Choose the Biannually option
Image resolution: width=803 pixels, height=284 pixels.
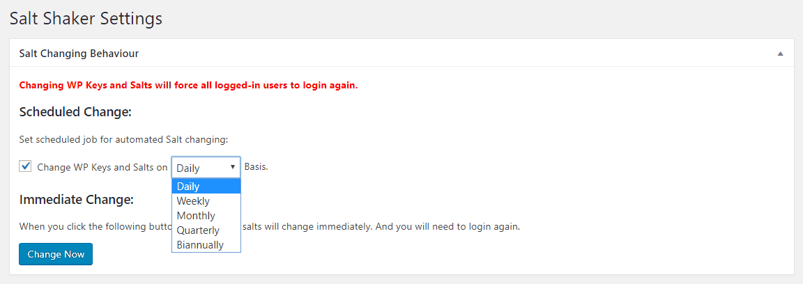point(206,245)
